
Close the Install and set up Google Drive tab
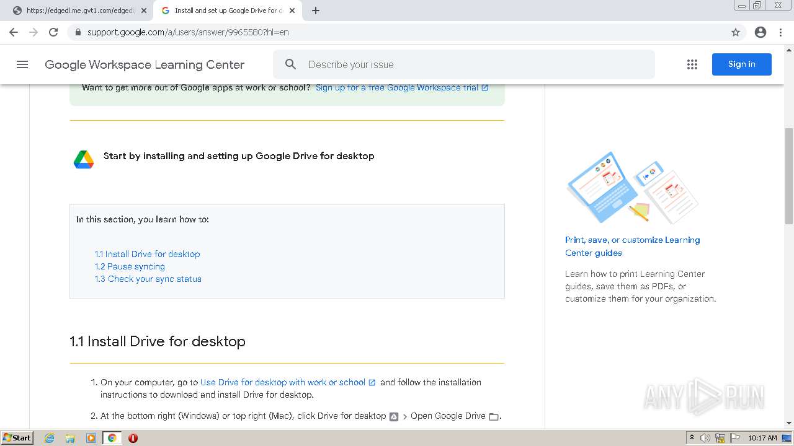(292, 11)
